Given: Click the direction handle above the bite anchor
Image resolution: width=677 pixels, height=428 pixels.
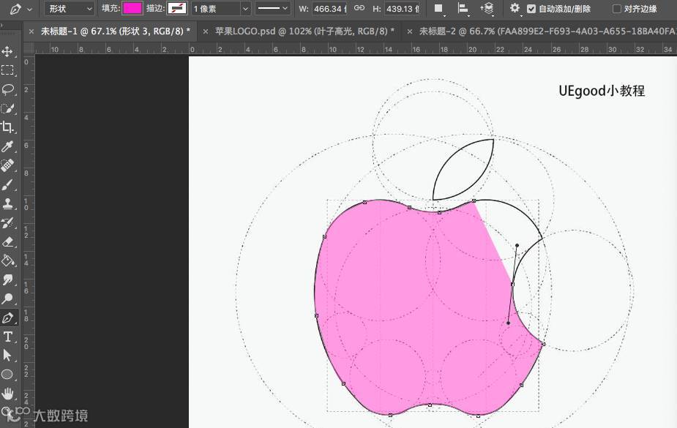Looking at the screenshot, I should click(x=517, y=246).
